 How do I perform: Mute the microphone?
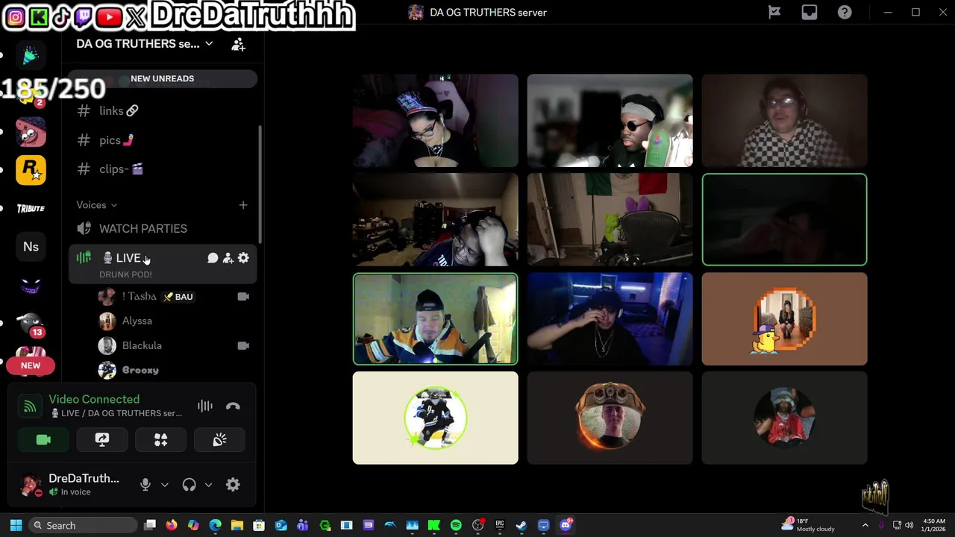pyautogui.click(x=145, y=485)
